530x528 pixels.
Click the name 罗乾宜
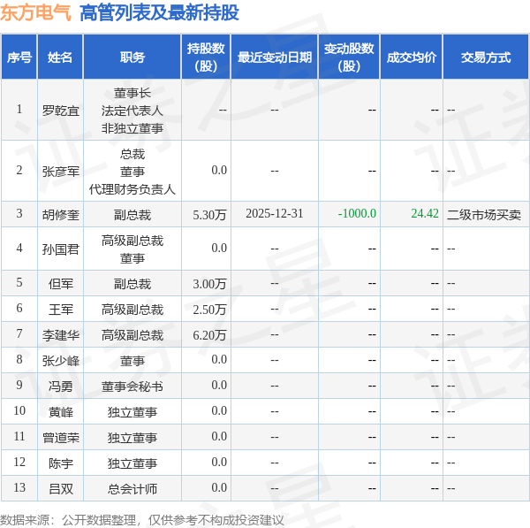(60, 111)
